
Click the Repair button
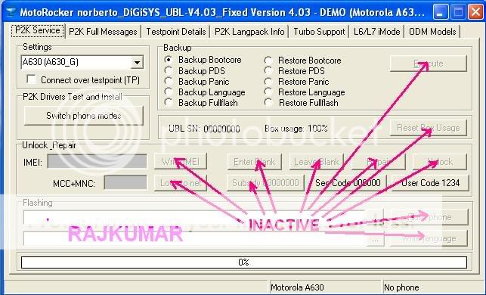pos(378,162)
